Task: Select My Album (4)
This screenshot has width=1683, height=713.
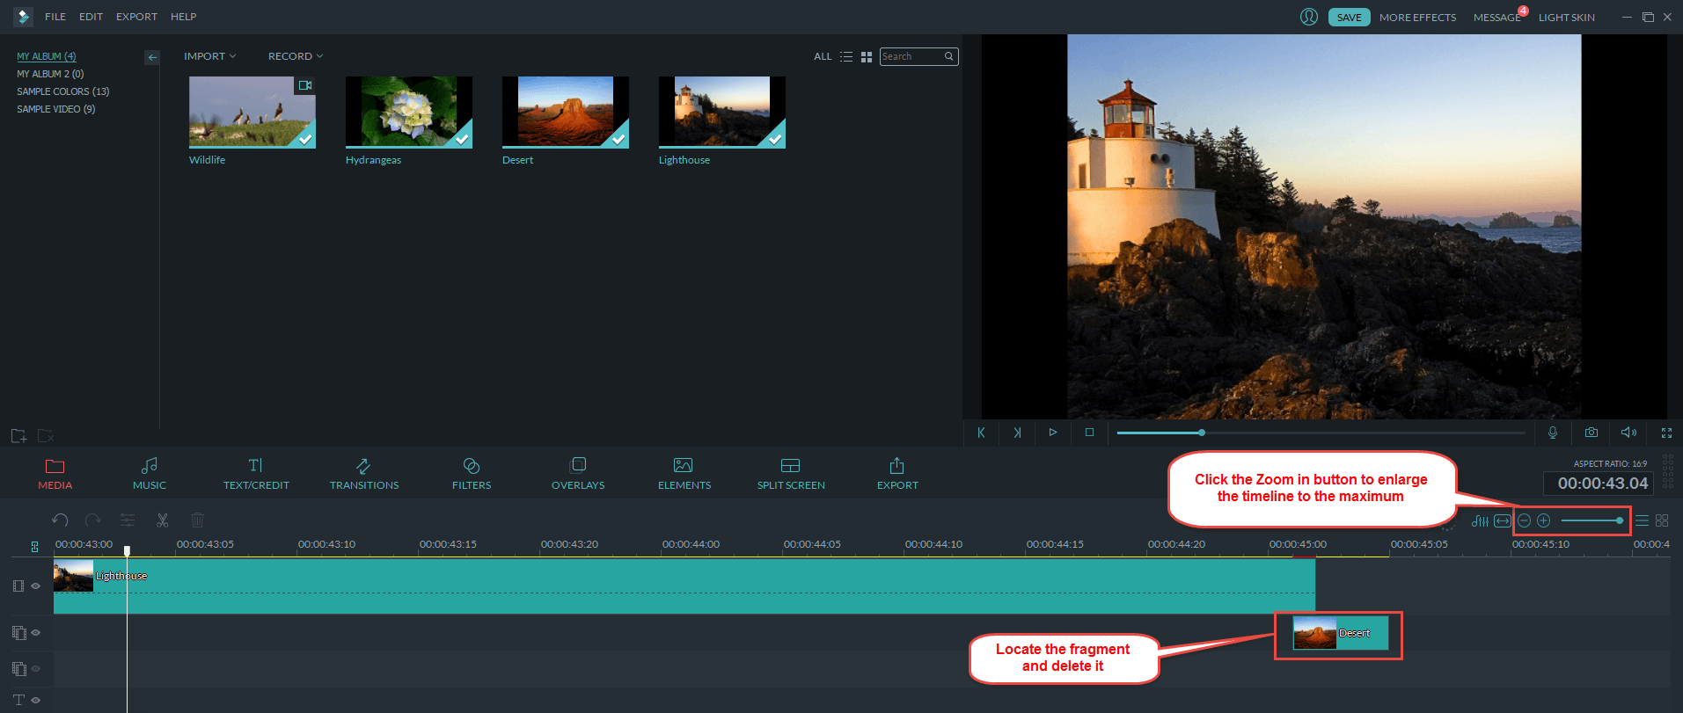Action: [x=47, y=56]
